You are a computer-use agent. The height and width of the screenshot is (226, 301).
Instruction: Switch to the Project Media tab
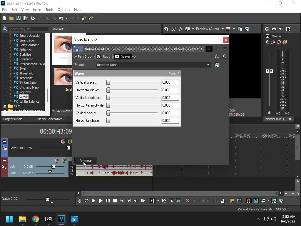(13, 119)
